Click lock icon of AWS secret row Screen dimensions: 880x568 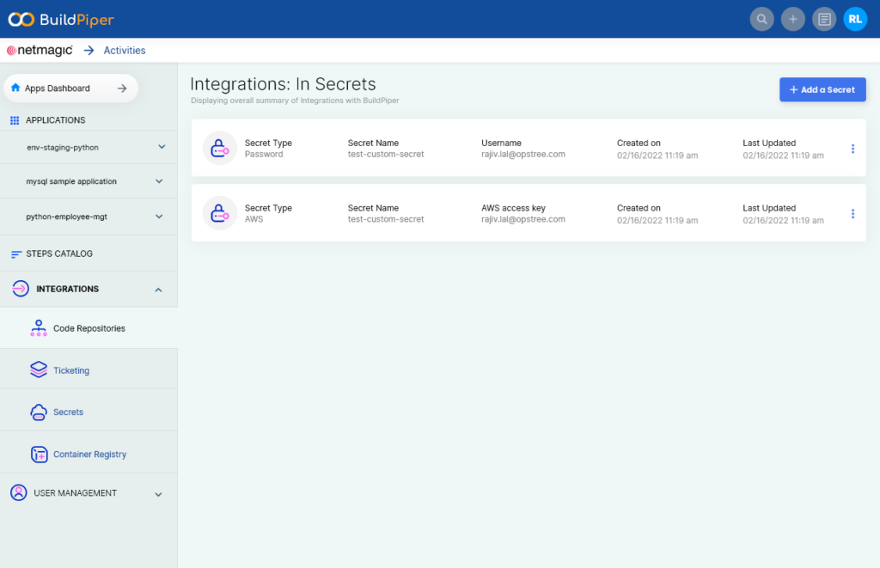click(x=219, y=213)
